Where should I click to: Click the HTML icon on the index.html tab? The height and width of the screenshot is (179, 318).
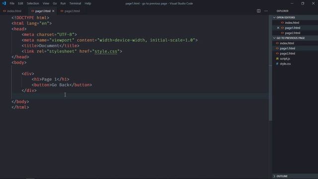(4, 11)
